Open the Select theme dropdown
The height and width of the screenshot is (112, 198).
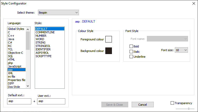pos(57,13)
